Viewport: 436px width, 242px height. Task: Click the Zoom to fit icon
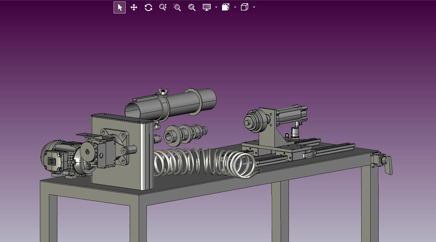192,7
